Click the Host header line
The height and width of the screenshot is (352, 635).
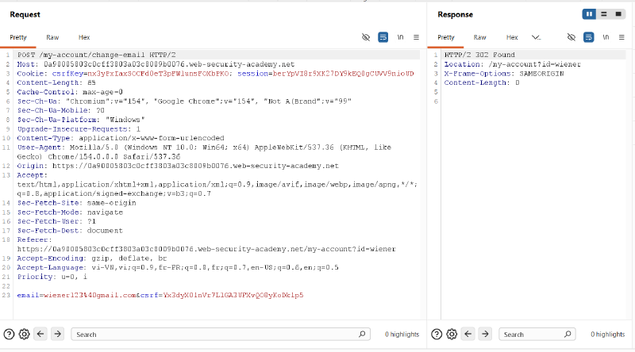[156, 64]
